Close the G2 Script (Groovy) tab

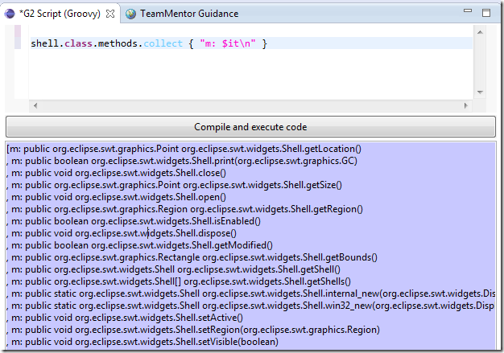tap(110, 14)
